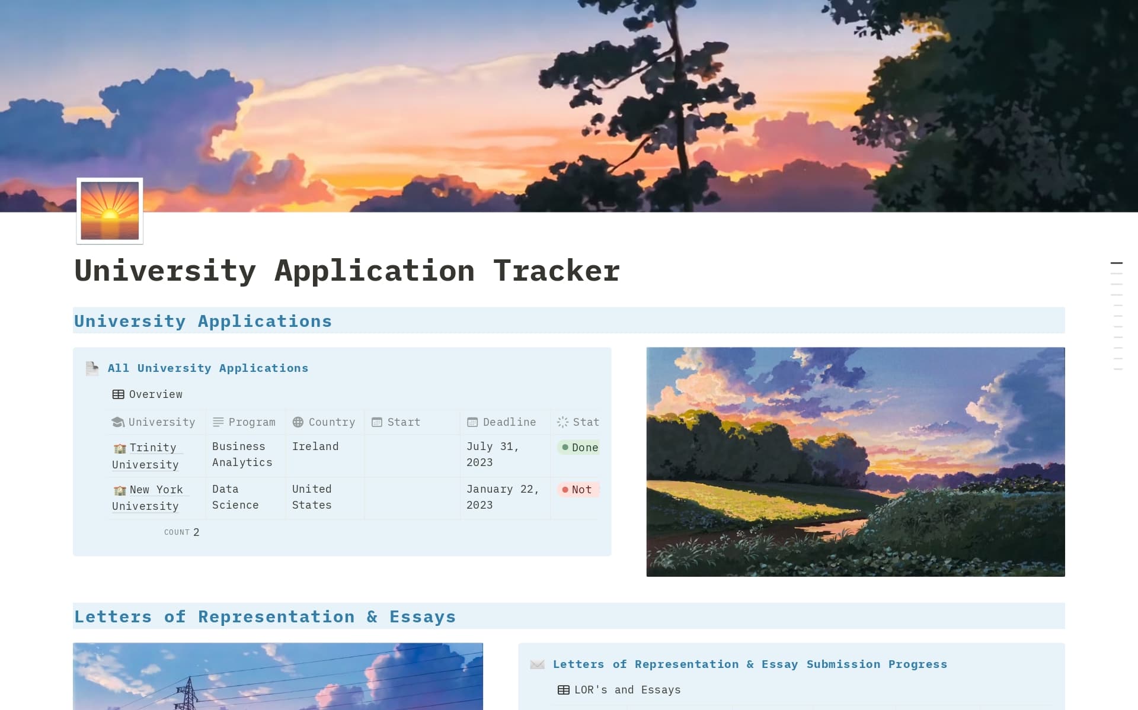Click the calendar icon in Deadline header

(x=472, y=422)
